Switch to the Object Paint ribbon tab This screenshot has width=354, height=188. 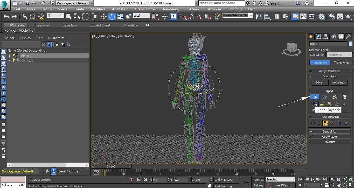[x=100, y=25]
